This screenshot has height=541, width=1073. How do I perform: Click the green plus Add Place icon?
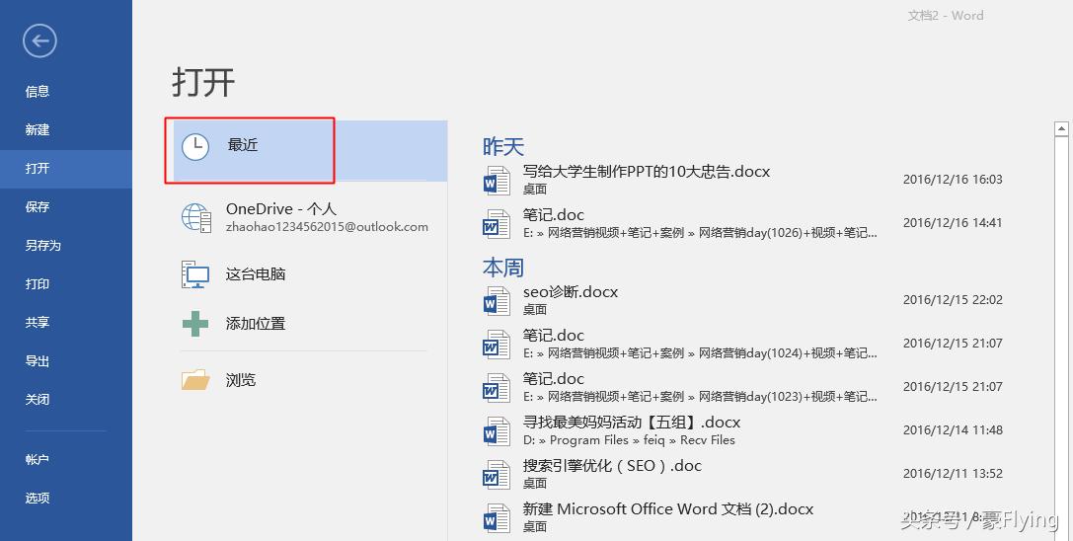click(195, 323)
